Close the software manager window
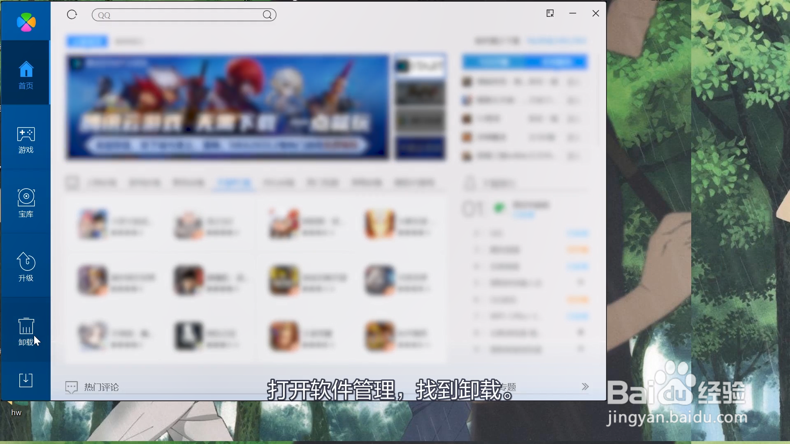 595,14
